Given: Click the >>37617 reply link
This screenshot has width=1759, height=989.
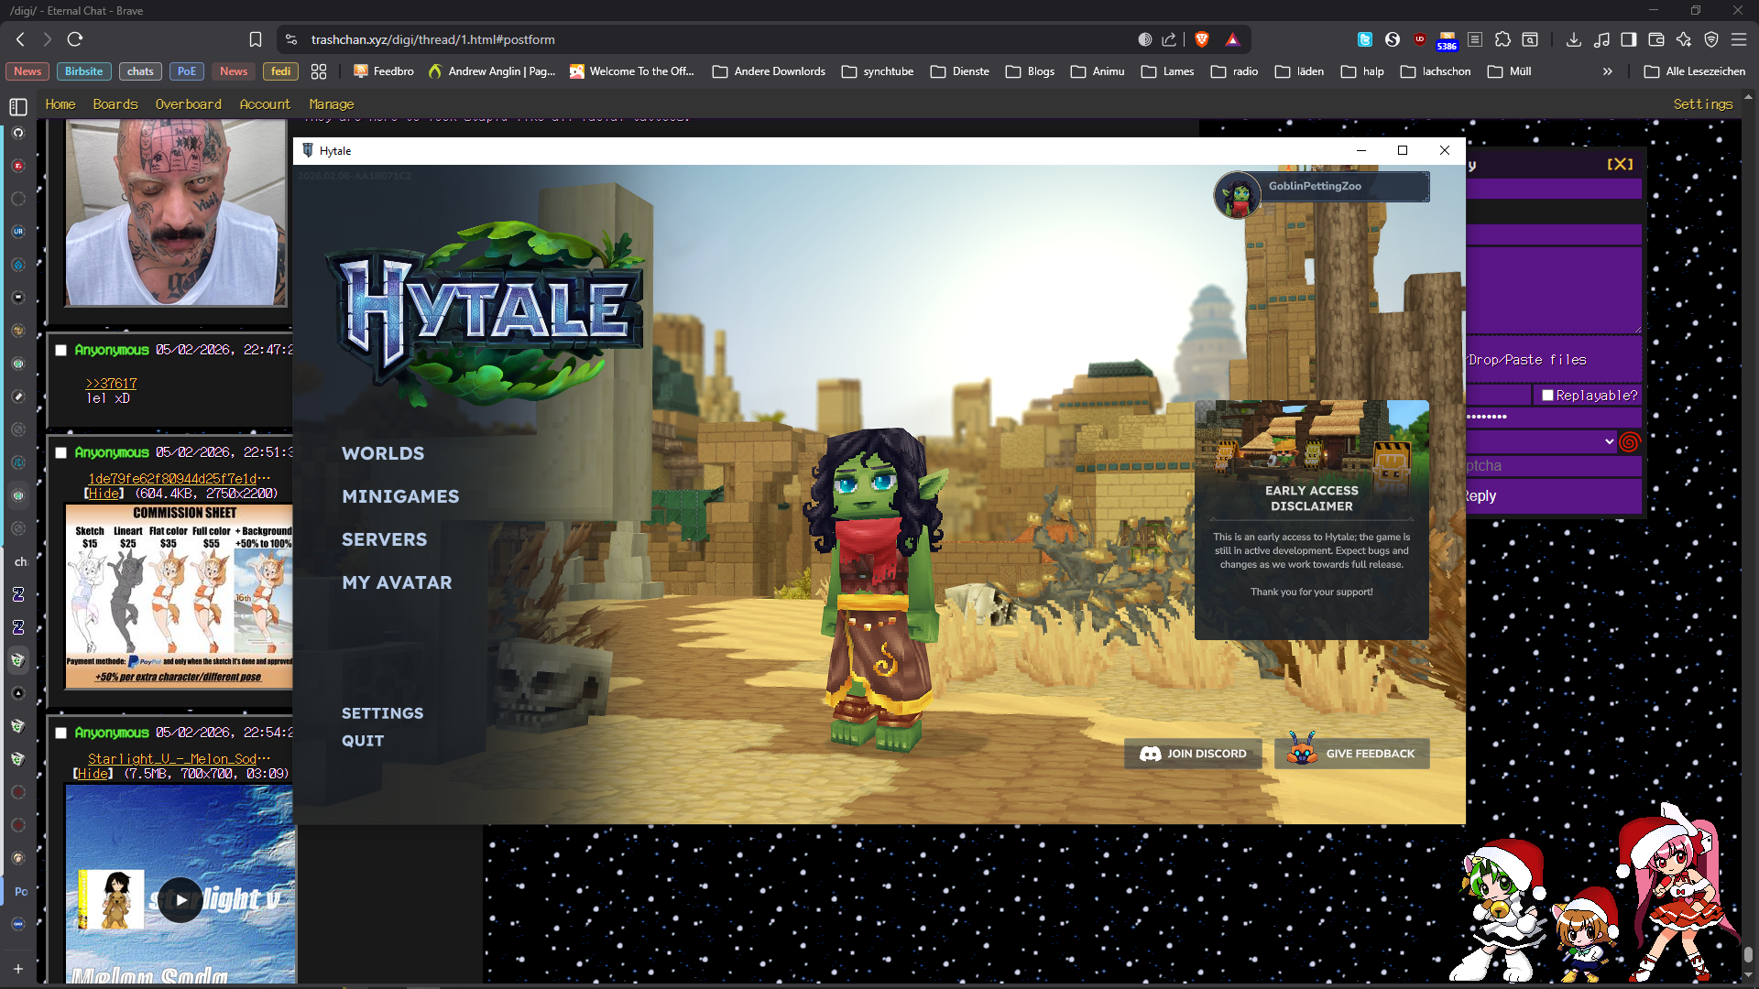Looking at the screenshot, I should (111, 384).
